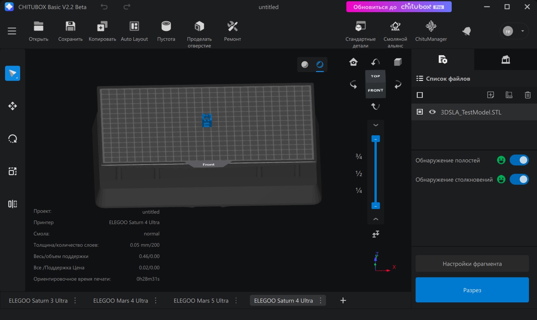The image size is (537, 320).
Task: Open the user account dropdown arrow
Action: point(523,31)
